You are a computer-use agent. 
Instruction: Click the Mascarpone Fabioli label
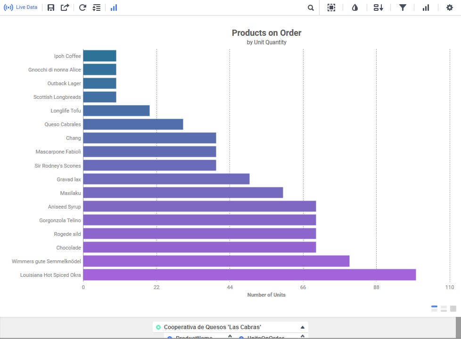point(58,152)
